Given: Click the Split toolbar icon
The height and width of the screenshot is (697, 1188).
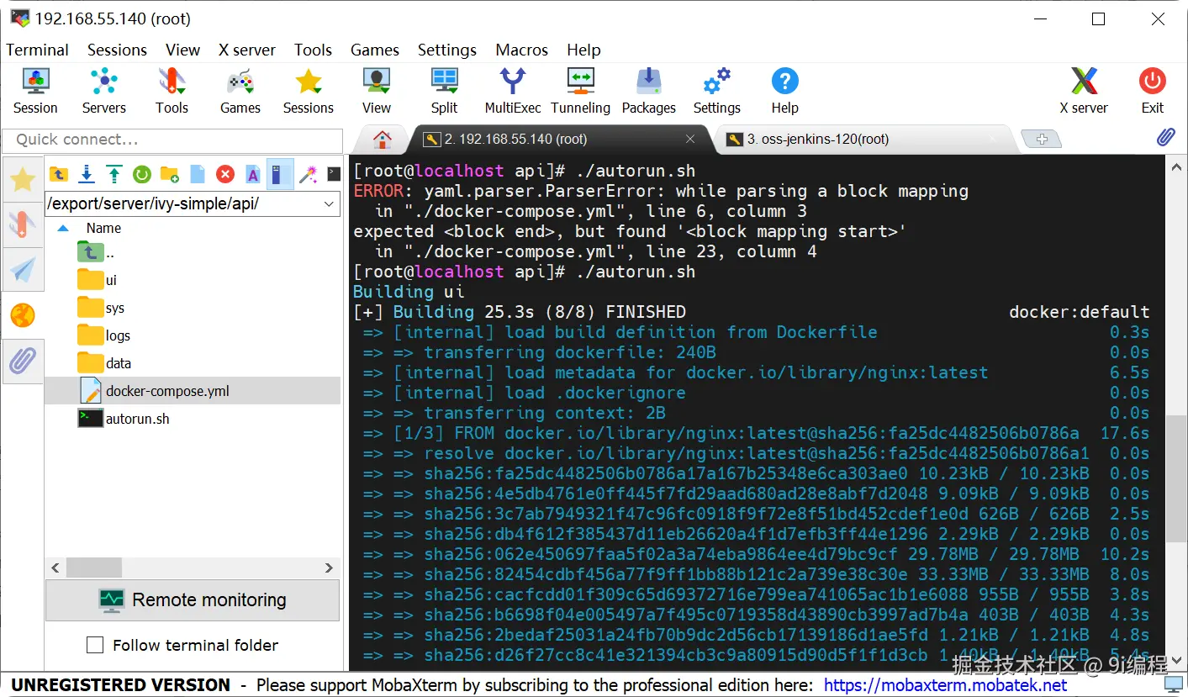Looking at the screenshot, I should click(x=444, y=91).
